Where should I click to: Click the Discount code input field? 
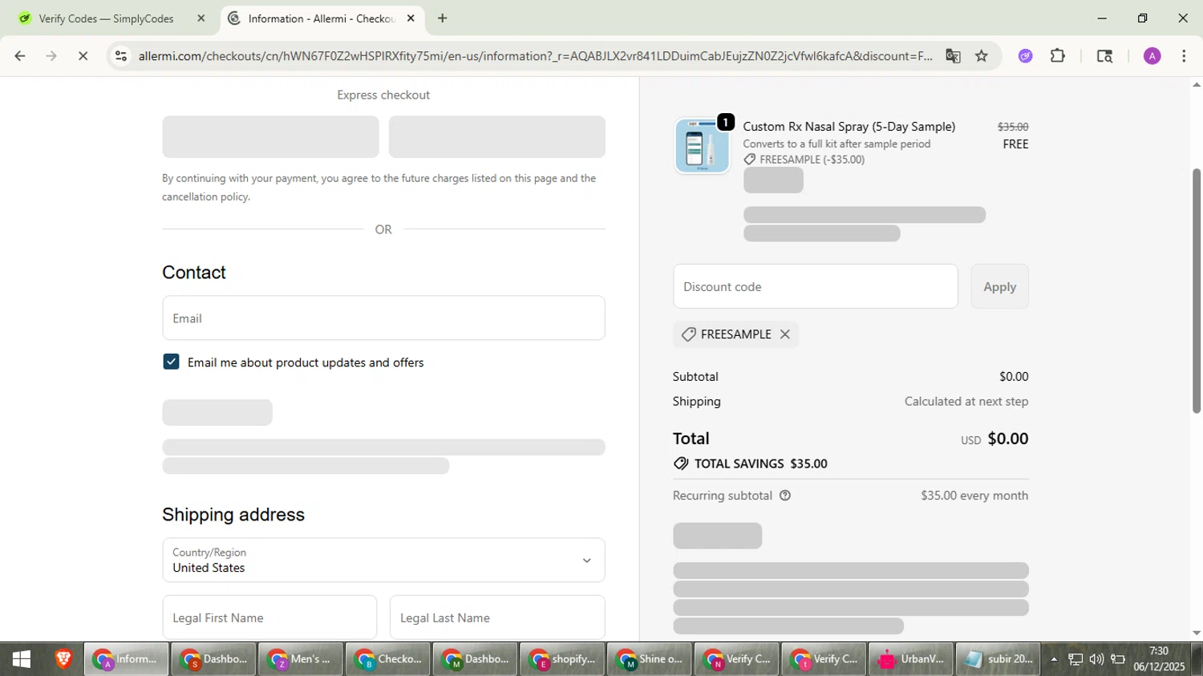(815, 286)
